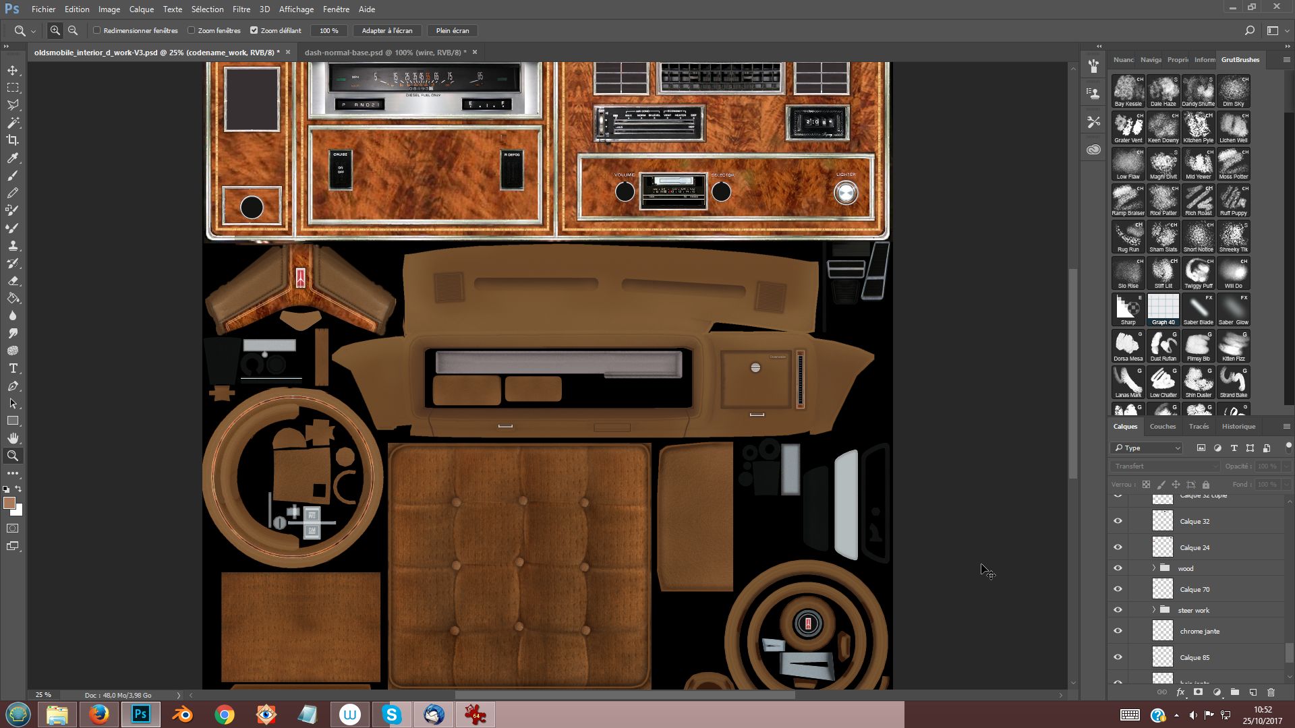Click the foreground color swatch
The height and width of the screenshot is (728, 1295).
[9, 503]
